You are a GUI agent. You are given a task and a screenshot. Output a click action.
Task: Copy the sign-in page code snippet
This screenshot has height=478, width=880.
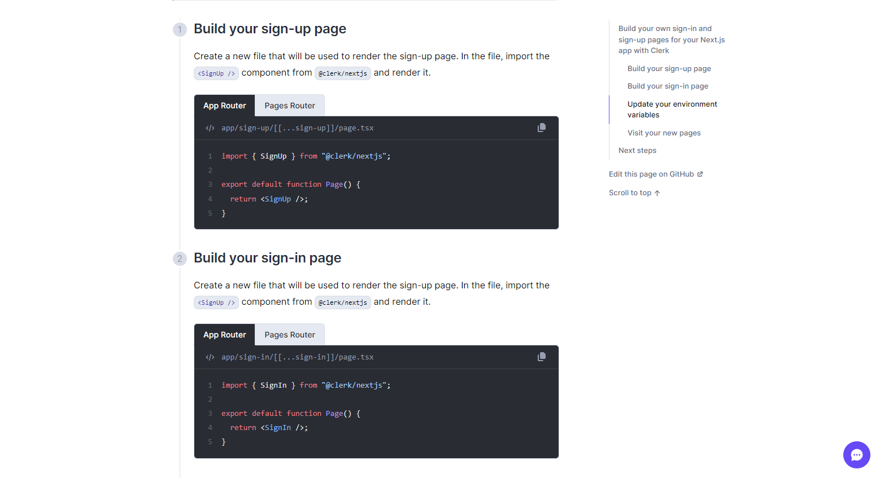pyautogui.click(x=542, y=357)
